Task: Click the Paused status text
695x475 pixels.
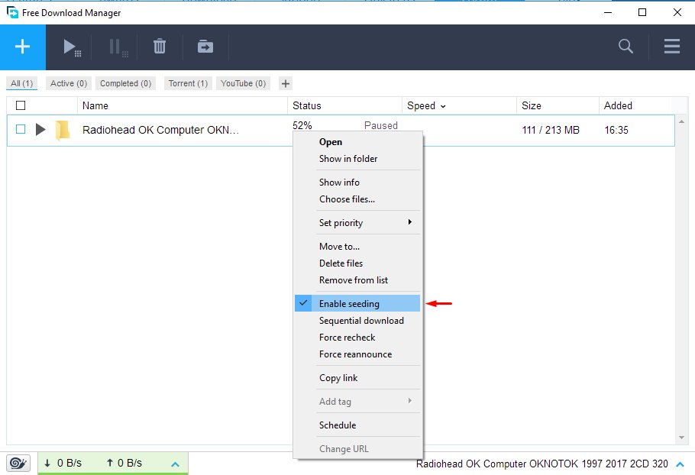Action: point(381,125)
